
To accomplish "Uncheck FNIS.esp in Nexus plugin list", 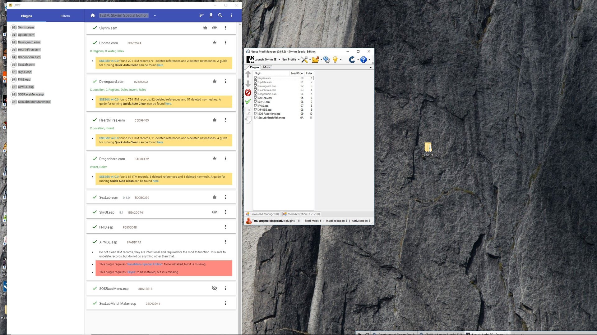I will [256, 106].
